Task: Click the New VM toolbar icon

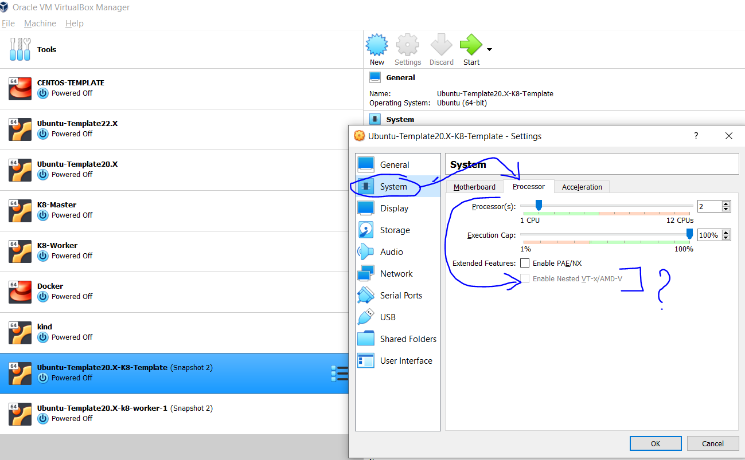Action: tap(377, 45)
